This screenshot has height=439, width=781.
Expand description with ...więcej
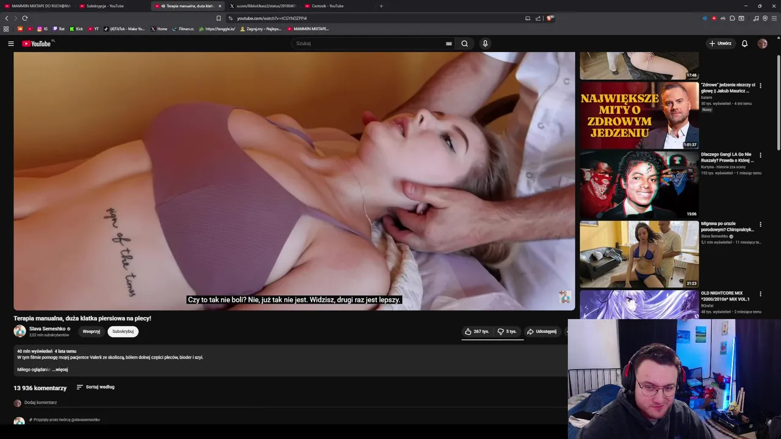[x=60, y=369]
